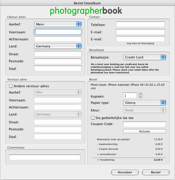The width and height of the screenshot is (175, 180).
Task: Open the Kleur dropdown showing Rood
Action: pyautogui.click(x=144, y=110)
